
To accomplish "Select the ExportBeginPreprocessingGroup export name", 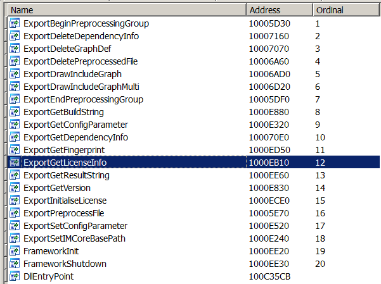I will [x=86, y=23].
